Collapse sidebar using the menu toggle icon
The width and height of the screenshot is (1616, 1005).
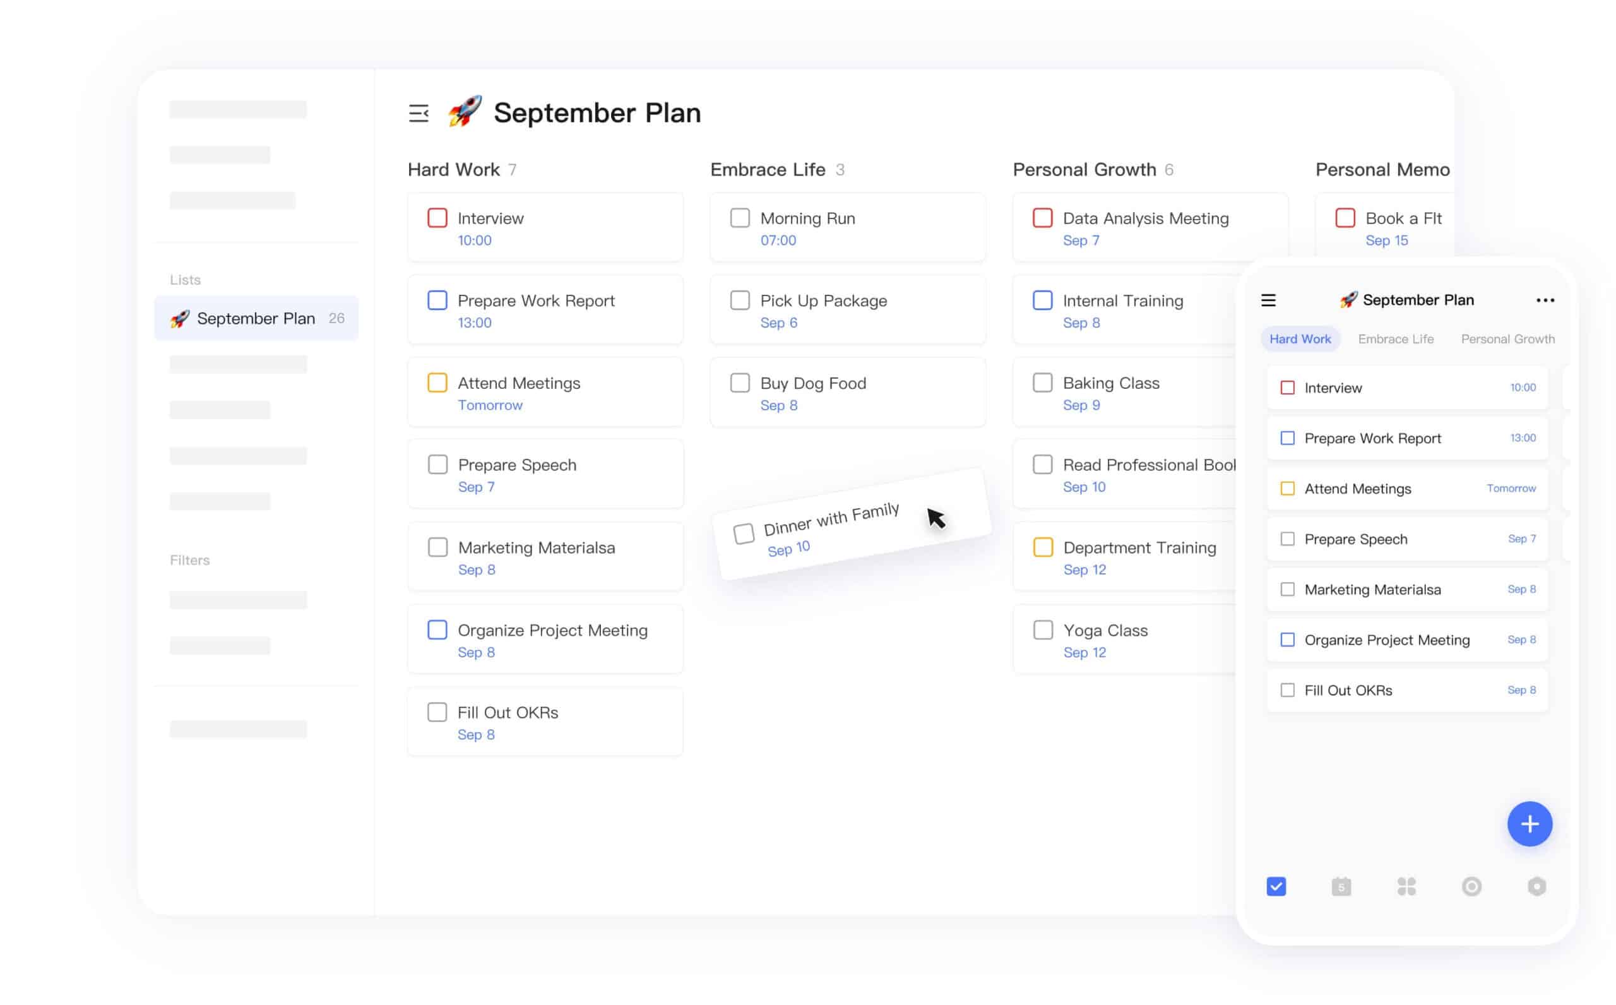(x=419, y=113)
